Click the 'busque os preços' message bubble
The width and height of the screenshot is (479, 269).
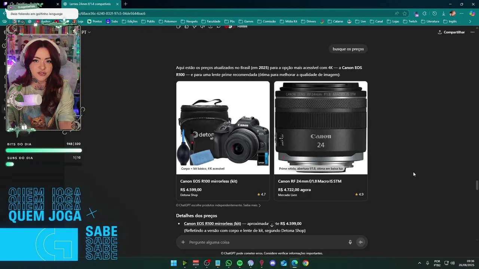[348, 49]
